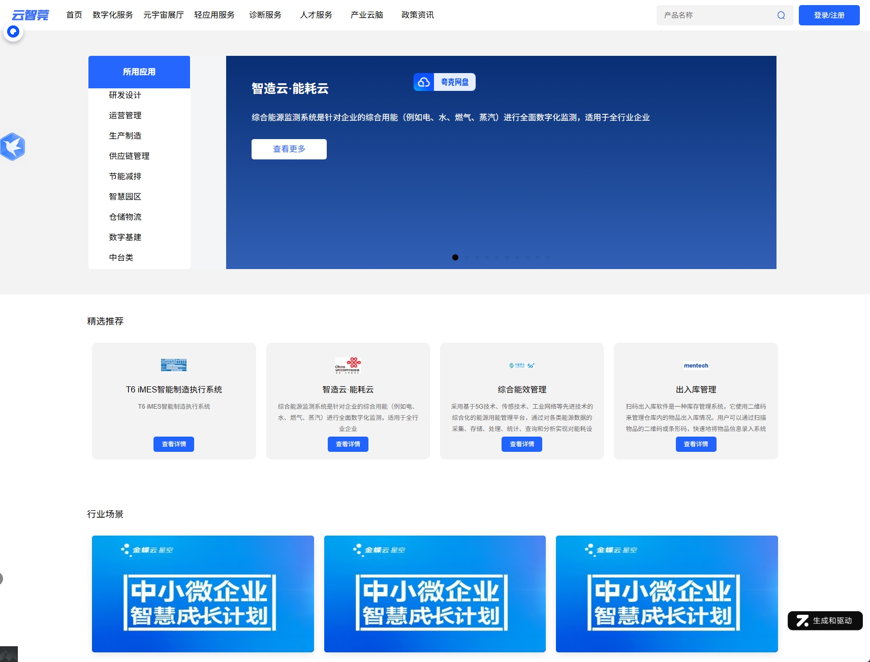Click the 夸克网盘 cloud icon

coord(424,82)
